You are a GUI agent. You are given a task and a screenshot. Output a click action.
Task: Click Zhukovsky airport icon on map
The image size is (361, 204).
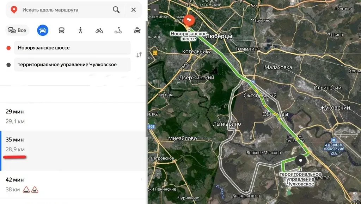[x=334, y=140]
